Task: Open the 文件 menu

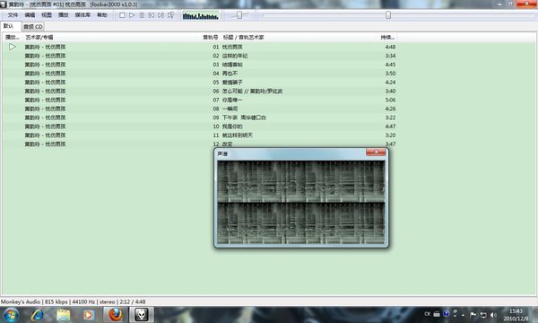Action: click(x=13, y=15)
